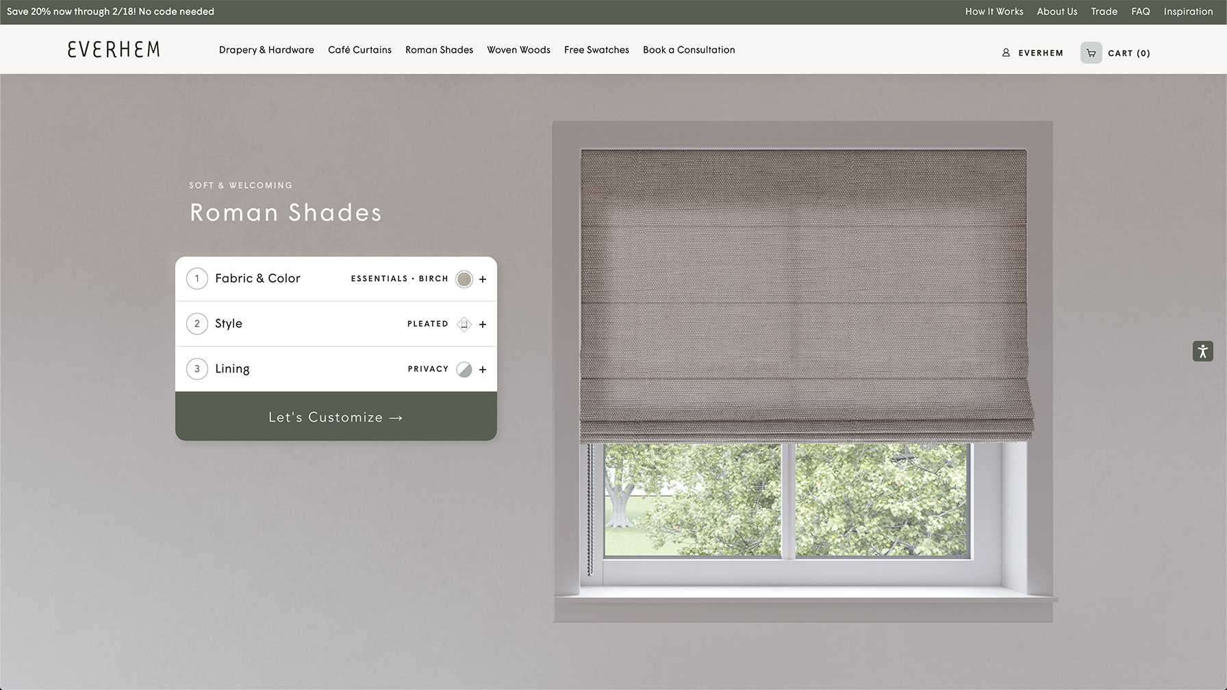1227x690 pixels.
Task: Click the Lining row label
Action: 232,369
